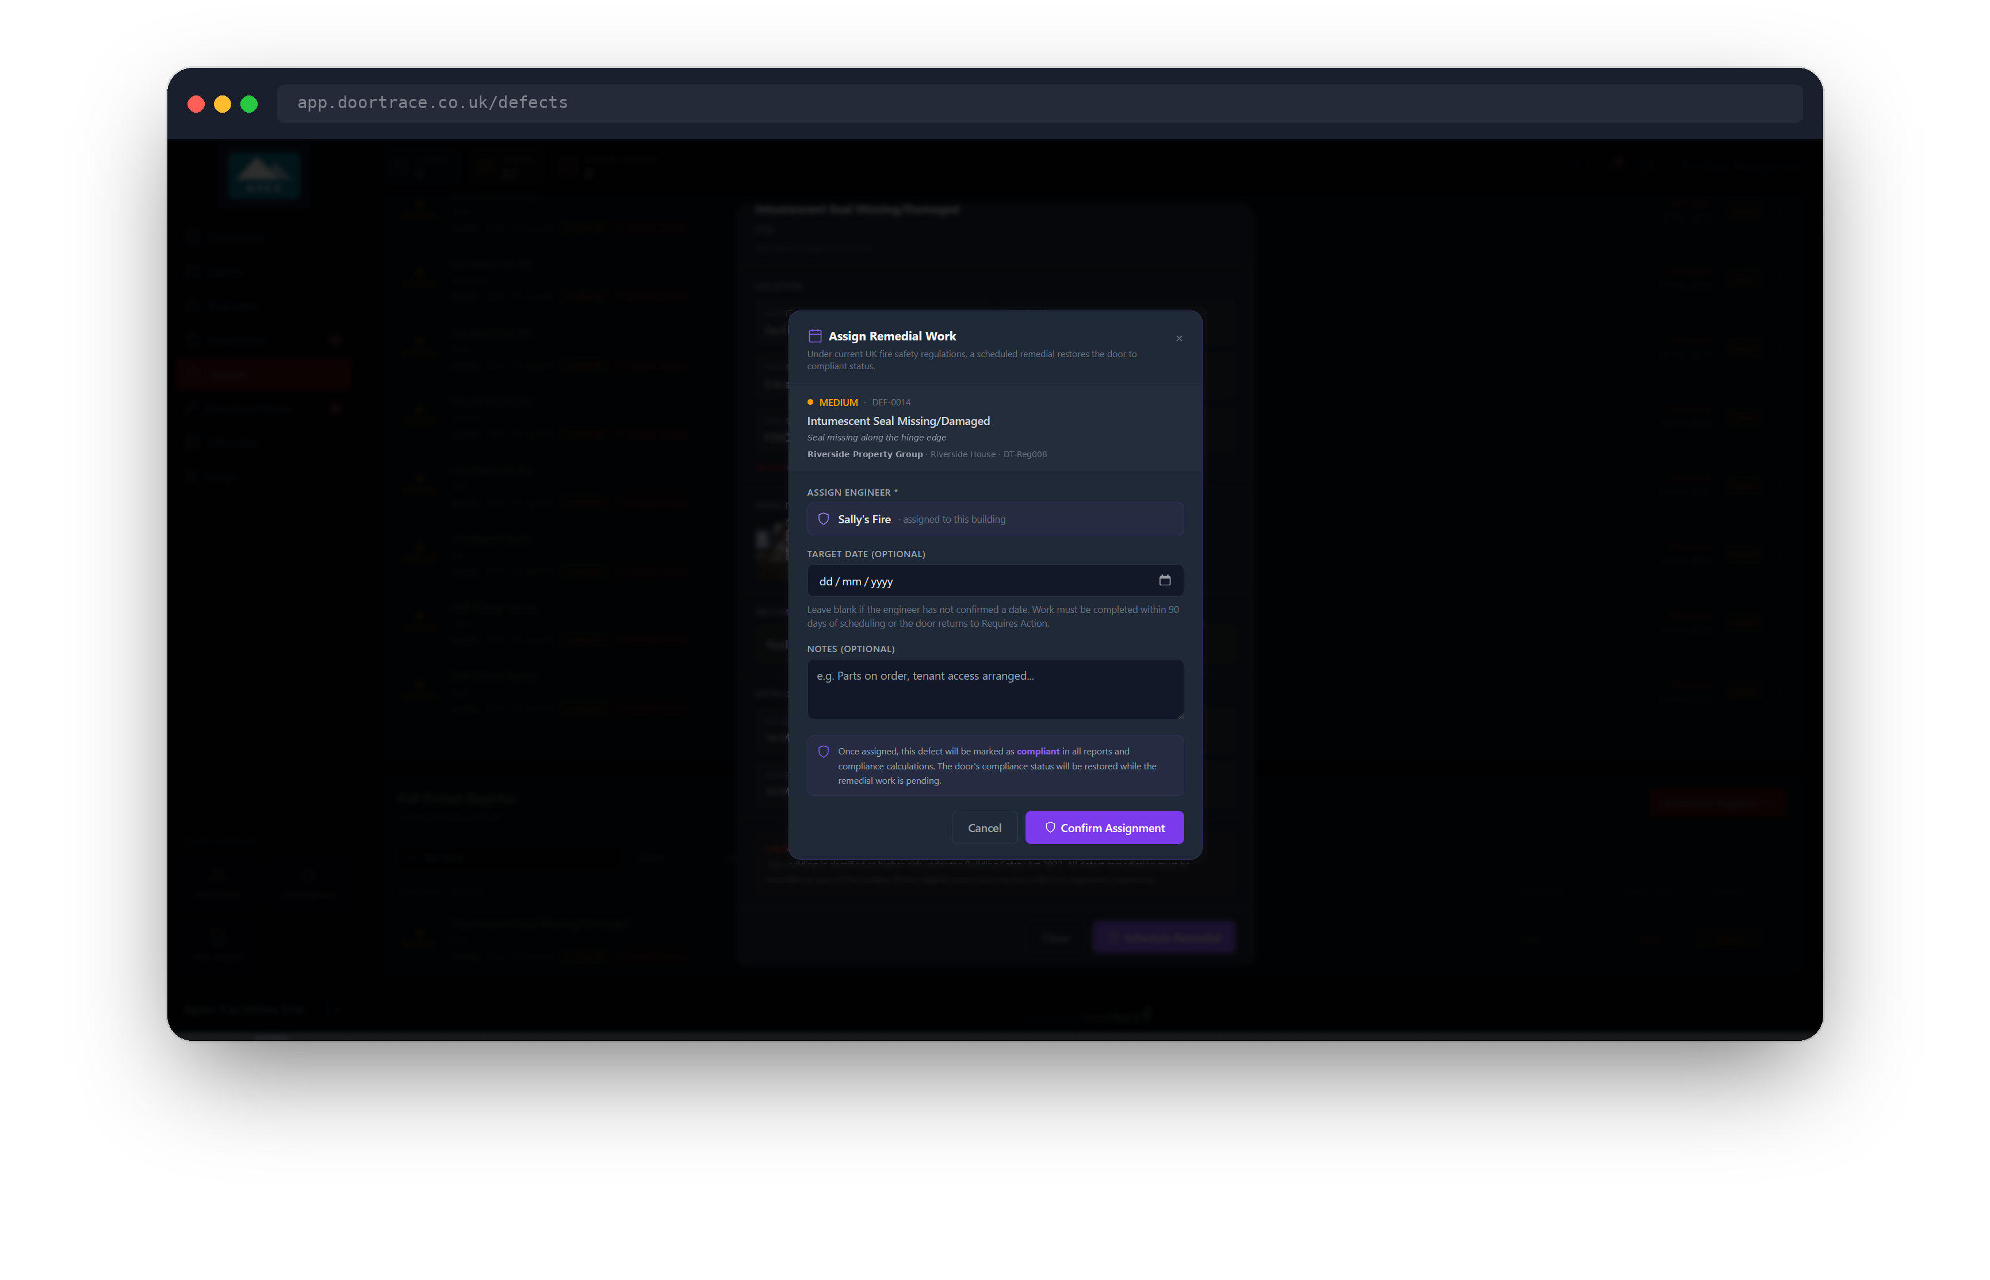Click the defect ID DEF-0014
1990x1280 pixels.
pos(891,403)
